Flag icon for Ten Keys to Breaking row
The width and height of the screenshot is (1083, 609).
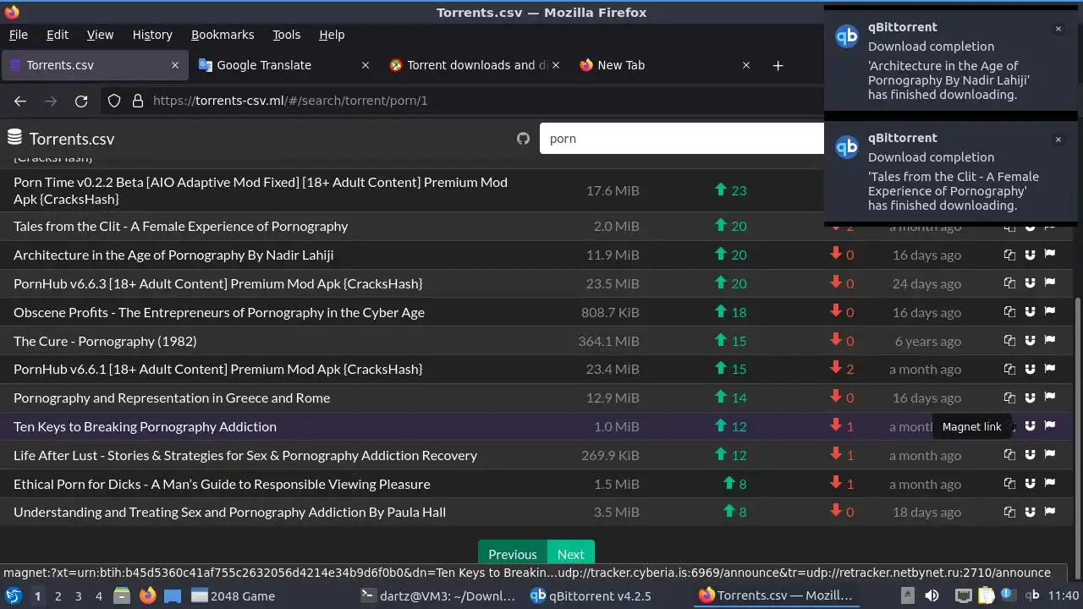1050,425
